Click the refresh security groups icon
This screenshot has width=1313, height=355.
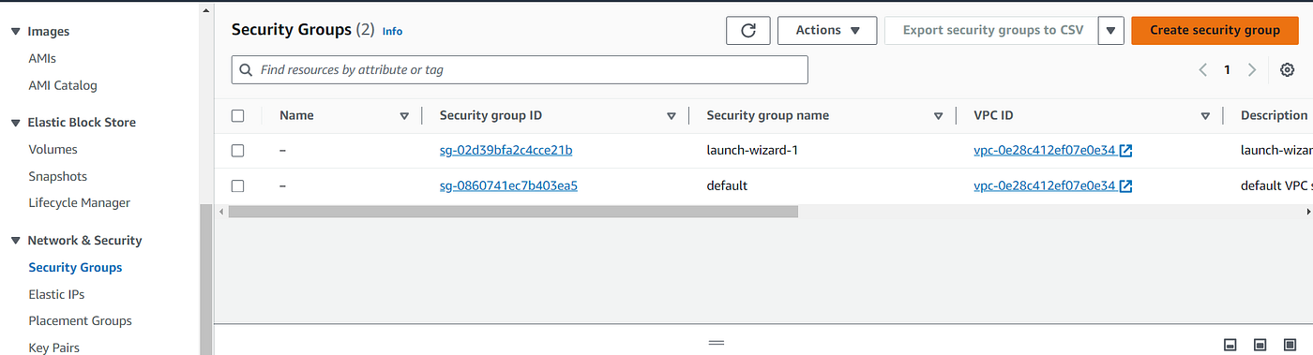point(747,30)
